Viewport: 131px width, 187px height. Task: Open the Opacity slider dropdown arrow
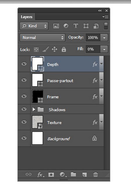point(104,38)
